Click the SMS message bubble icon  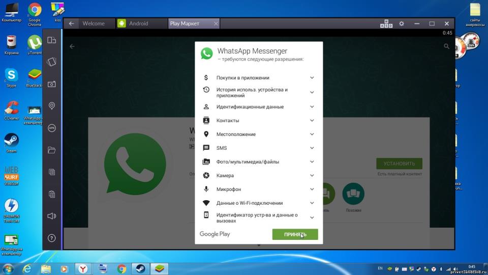206,148
